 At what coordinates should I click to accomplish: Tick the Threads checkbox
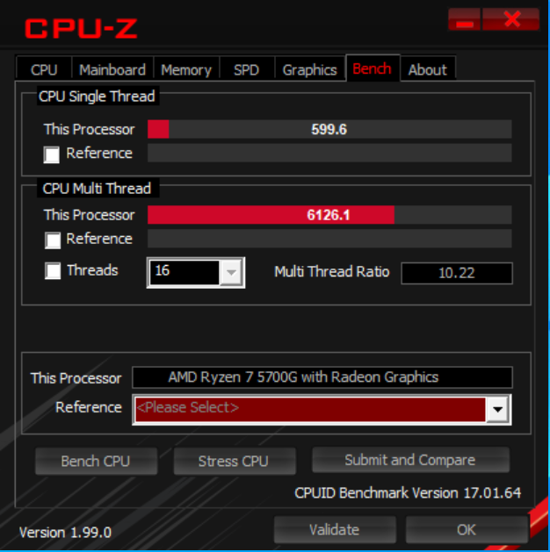pyautogui.click(x=53, y=270)
